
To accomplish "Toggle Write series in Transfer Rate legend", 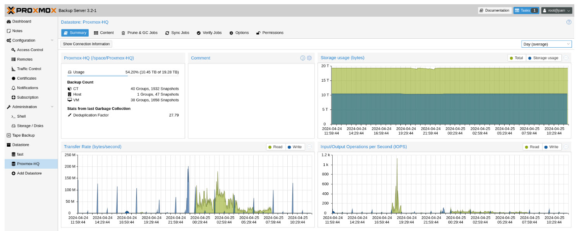I will pyautogui.click(x=295, y=147).
